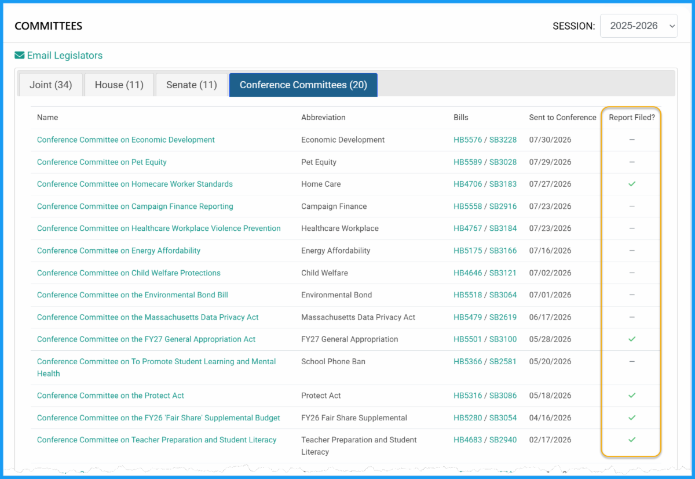Open Conference Committee on Pet Equity

click(102, 162)
